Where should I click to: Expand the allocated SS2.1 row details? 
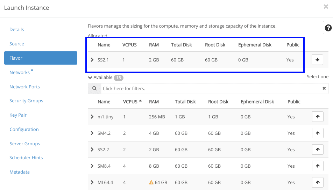[92, 60]
